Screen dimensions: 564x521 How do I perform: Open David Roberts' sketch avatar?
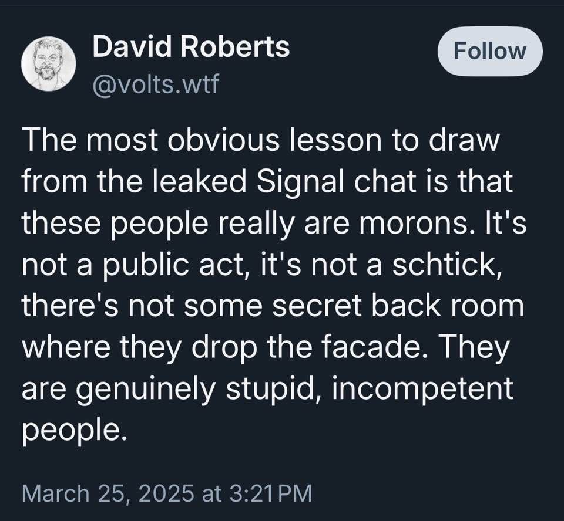pos(49,65)
